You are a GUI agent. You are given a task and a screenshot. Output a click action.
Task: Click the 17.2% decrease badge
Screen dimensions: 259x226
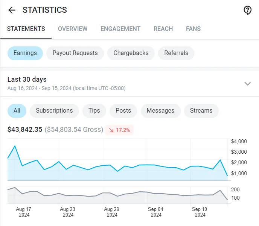tap(119, 130)
